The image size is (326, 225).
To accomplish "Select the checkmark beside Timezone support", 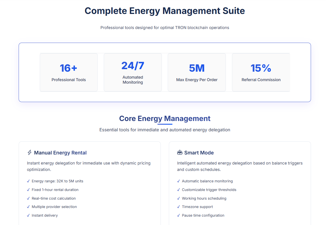I will point(179,207).
